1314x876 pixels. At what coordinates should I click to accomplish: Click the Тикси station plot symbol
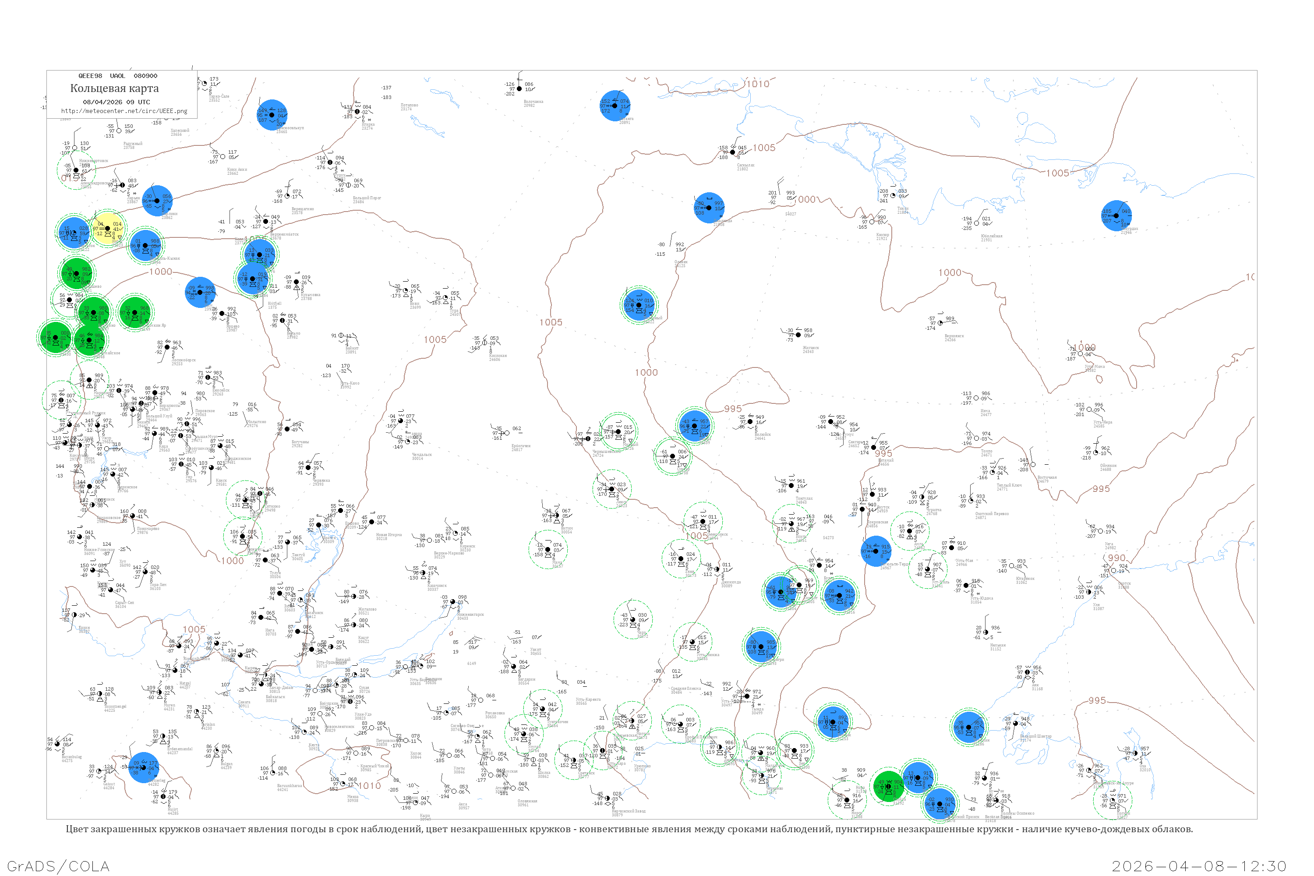[893, 195]
